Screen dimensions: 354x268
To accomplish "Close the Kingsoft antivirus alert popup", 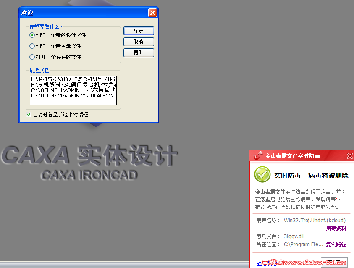I will (x=349, y=155).
